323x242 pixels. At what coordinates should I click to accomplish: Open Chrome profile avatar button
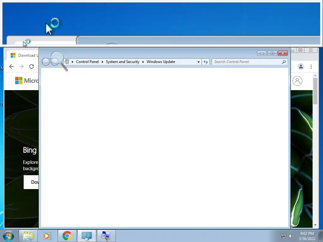tap(301, 66)
